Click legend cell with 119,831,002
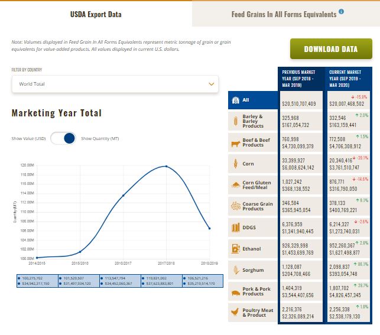Viewport: 380px width, 335px height. 162,281
